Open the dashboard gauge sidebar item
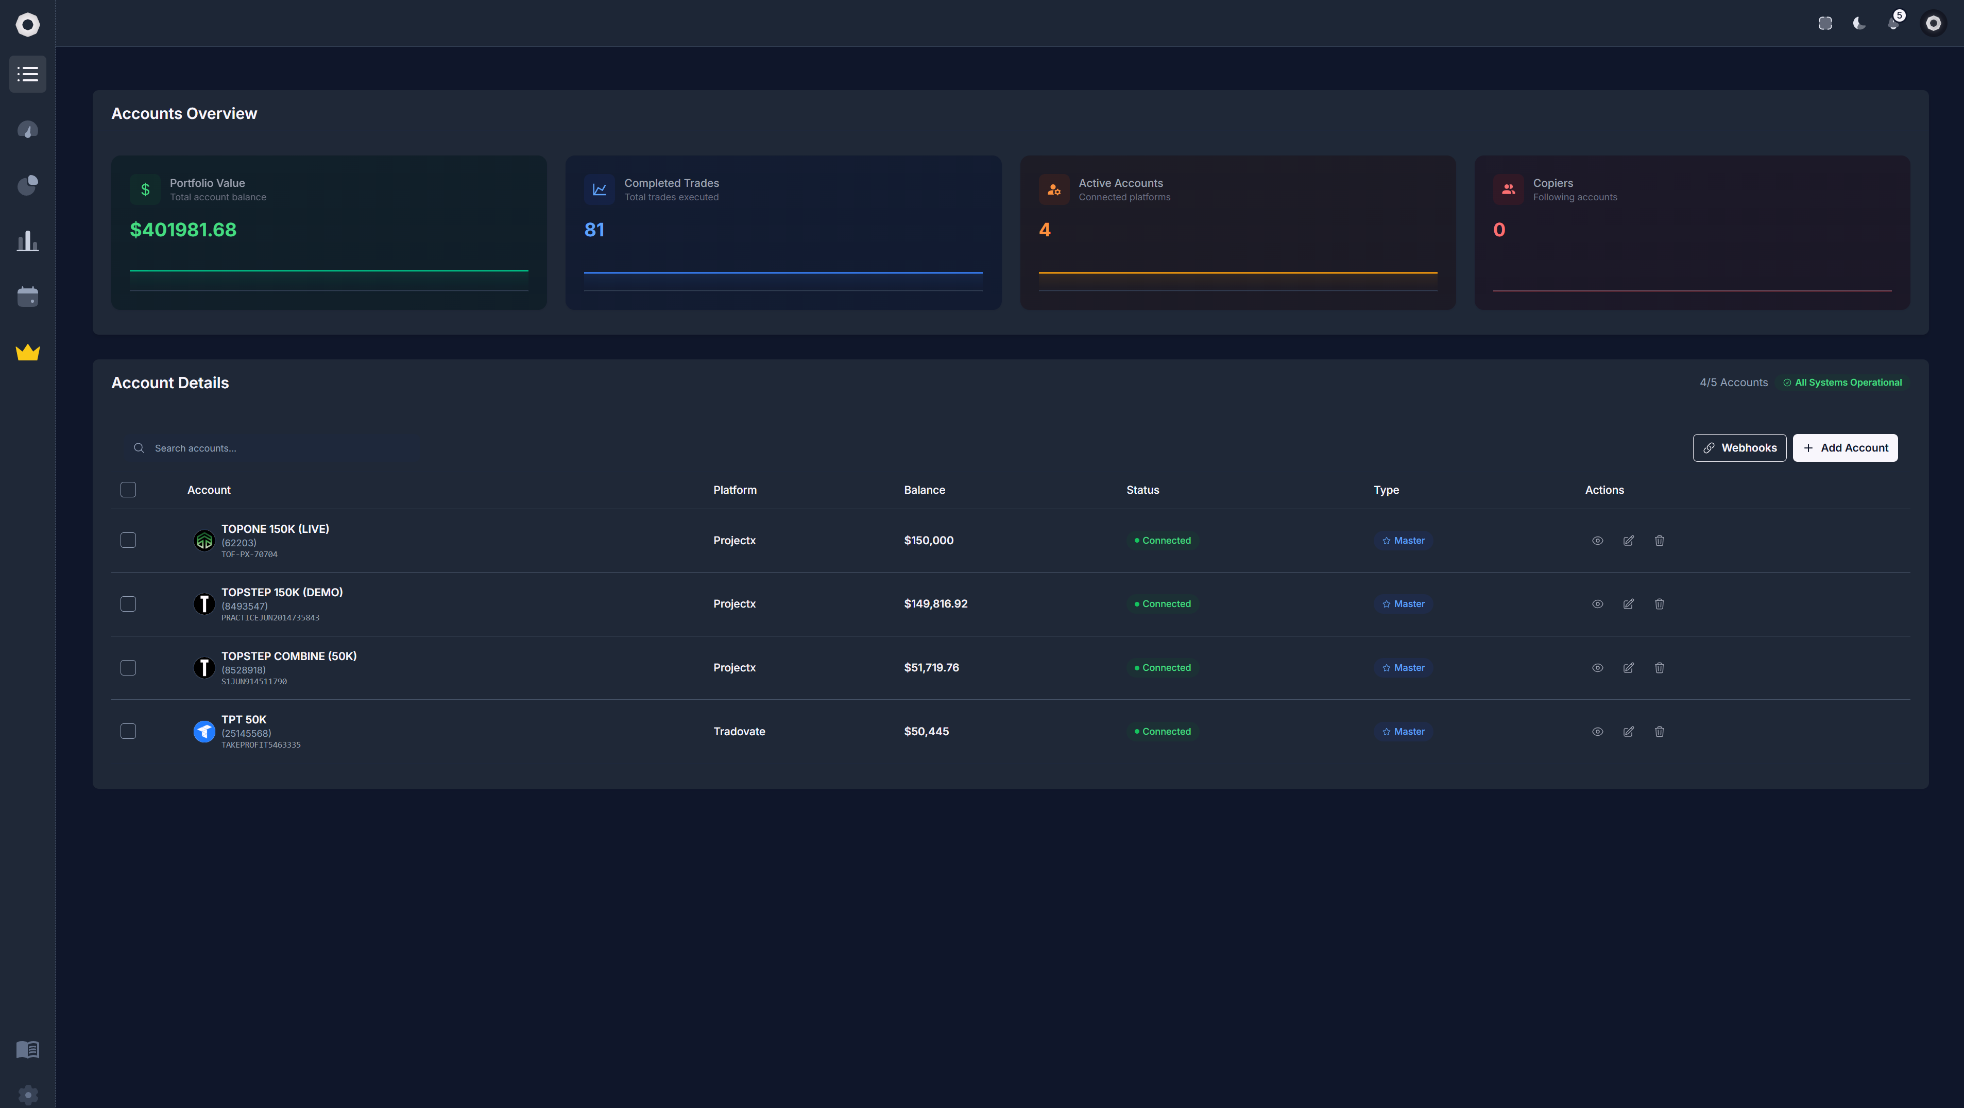 [x=27, y=130]
